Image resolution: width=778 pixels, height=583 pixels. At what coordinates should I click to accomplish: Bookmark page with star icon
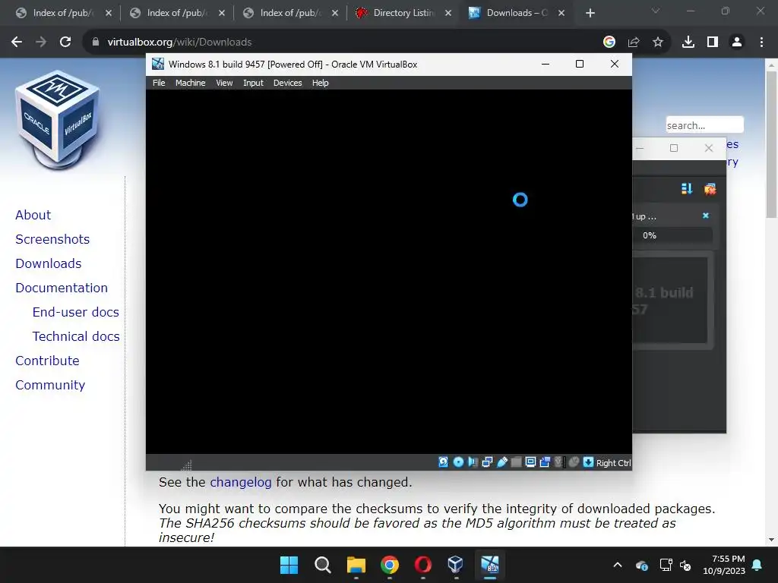(x=658, y=43)
